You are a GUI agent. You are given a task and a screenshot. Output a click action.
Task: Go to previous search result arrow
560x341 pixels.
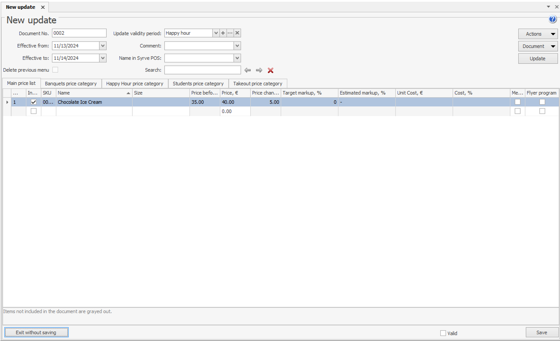[248, 70]
